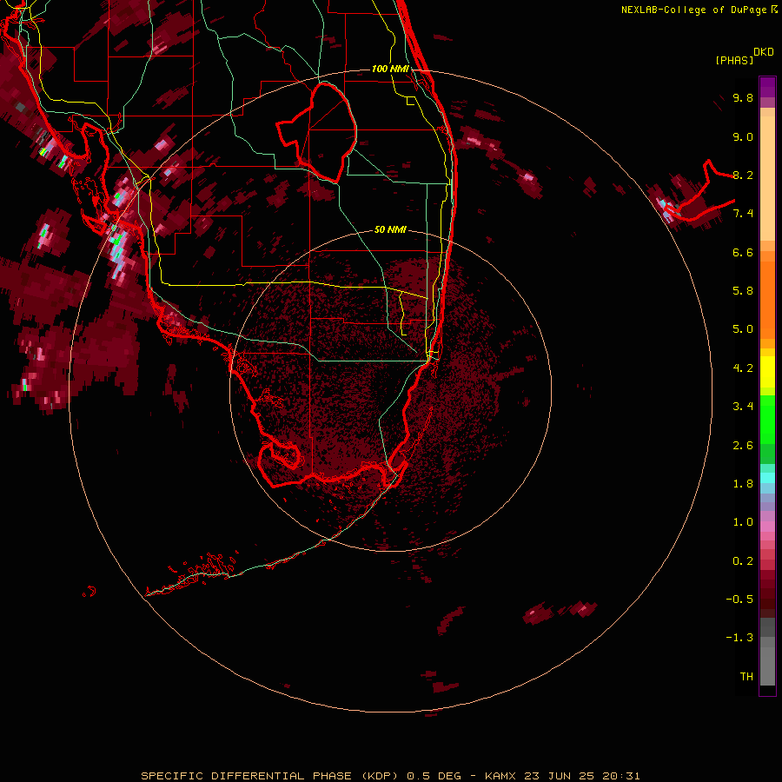The height and width of the screenshot is (782, 782).
Task: Click the Specific Differential Phase (KDP) title caption
Action: (270, 776)
